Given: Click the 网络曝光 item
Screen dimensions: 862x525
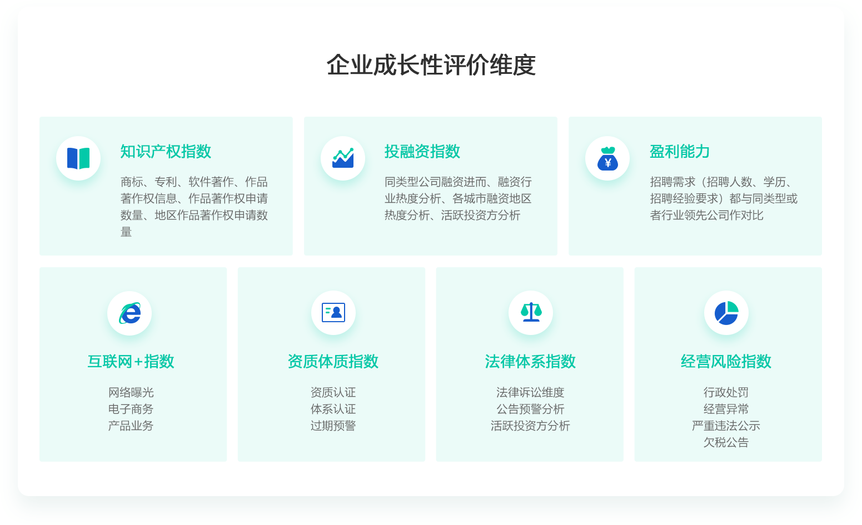Looking at the screenshot, I should pos(131,393).
